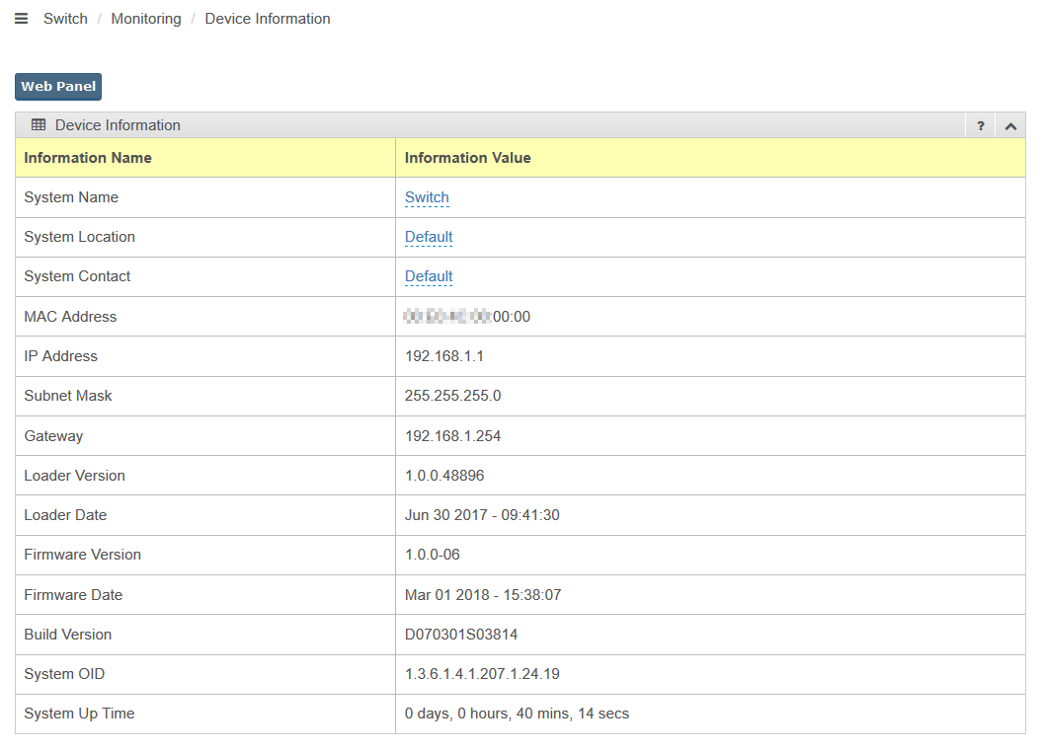Select the IP Address value 192.168.1.1

pyautogui.click(x=444, y=356)
